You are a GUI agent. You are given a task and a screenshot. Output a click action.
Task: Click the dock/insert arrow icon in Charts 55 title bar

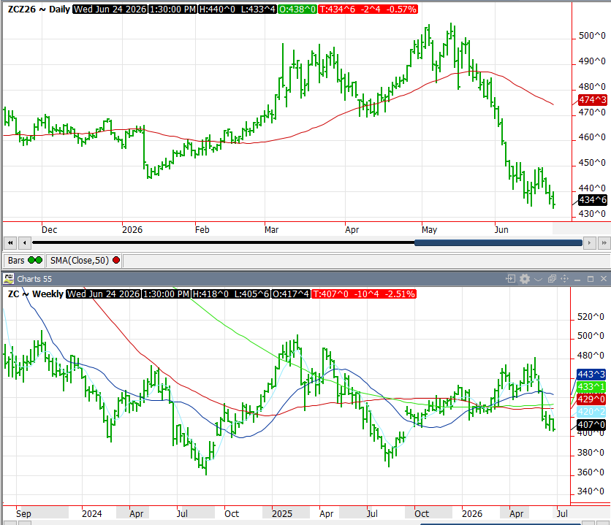click(x=510, y=279)
